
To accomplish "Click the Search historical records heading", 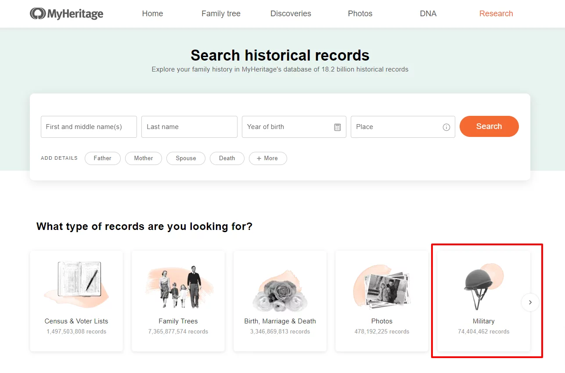I will click(x=280, y=55).
